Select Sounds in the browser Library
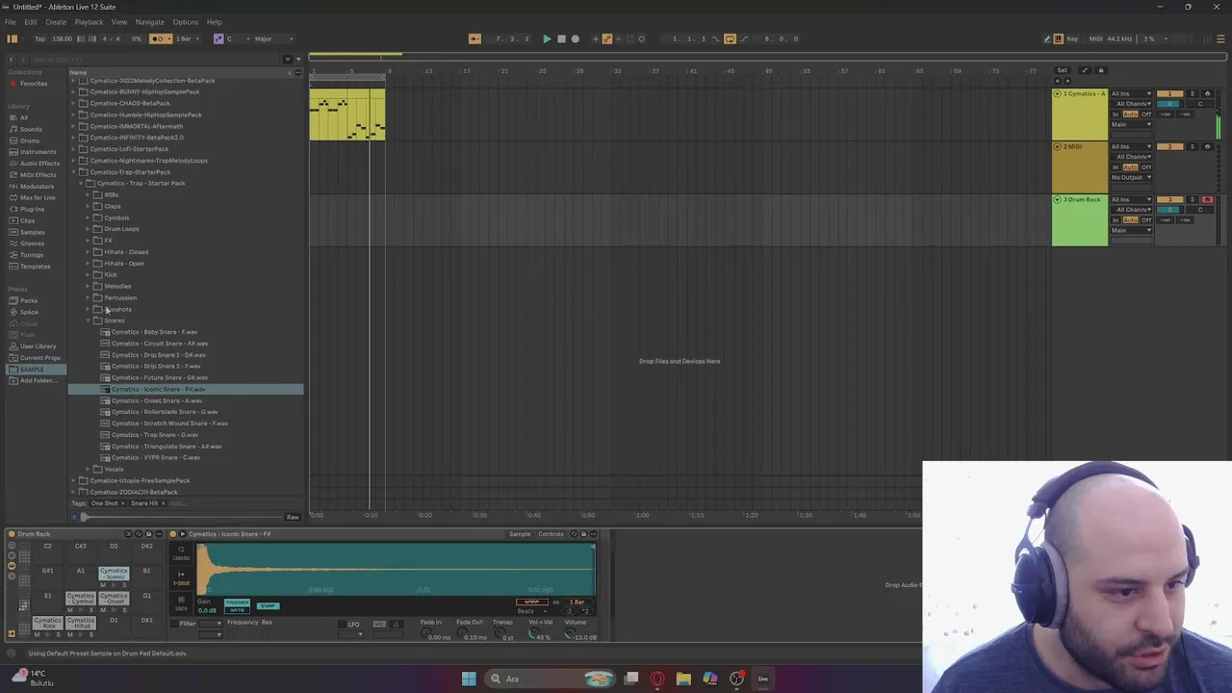 pyautogui.click(x=31, y=129)
